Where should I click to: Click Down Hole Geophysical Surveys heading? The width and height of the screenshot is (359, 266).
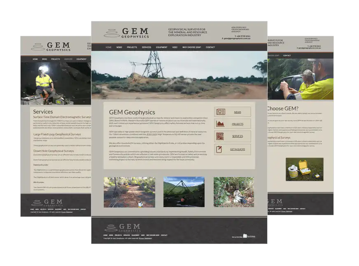54,151
